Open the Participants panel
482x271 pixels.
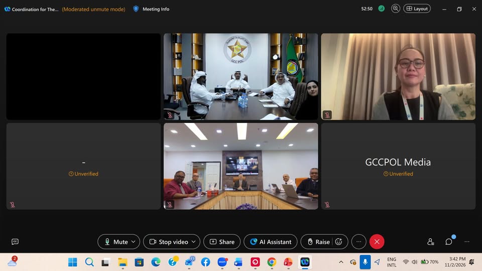point(430,241)
